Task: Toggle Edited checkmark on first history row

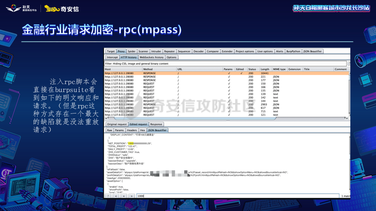Action: click(241, 73)
